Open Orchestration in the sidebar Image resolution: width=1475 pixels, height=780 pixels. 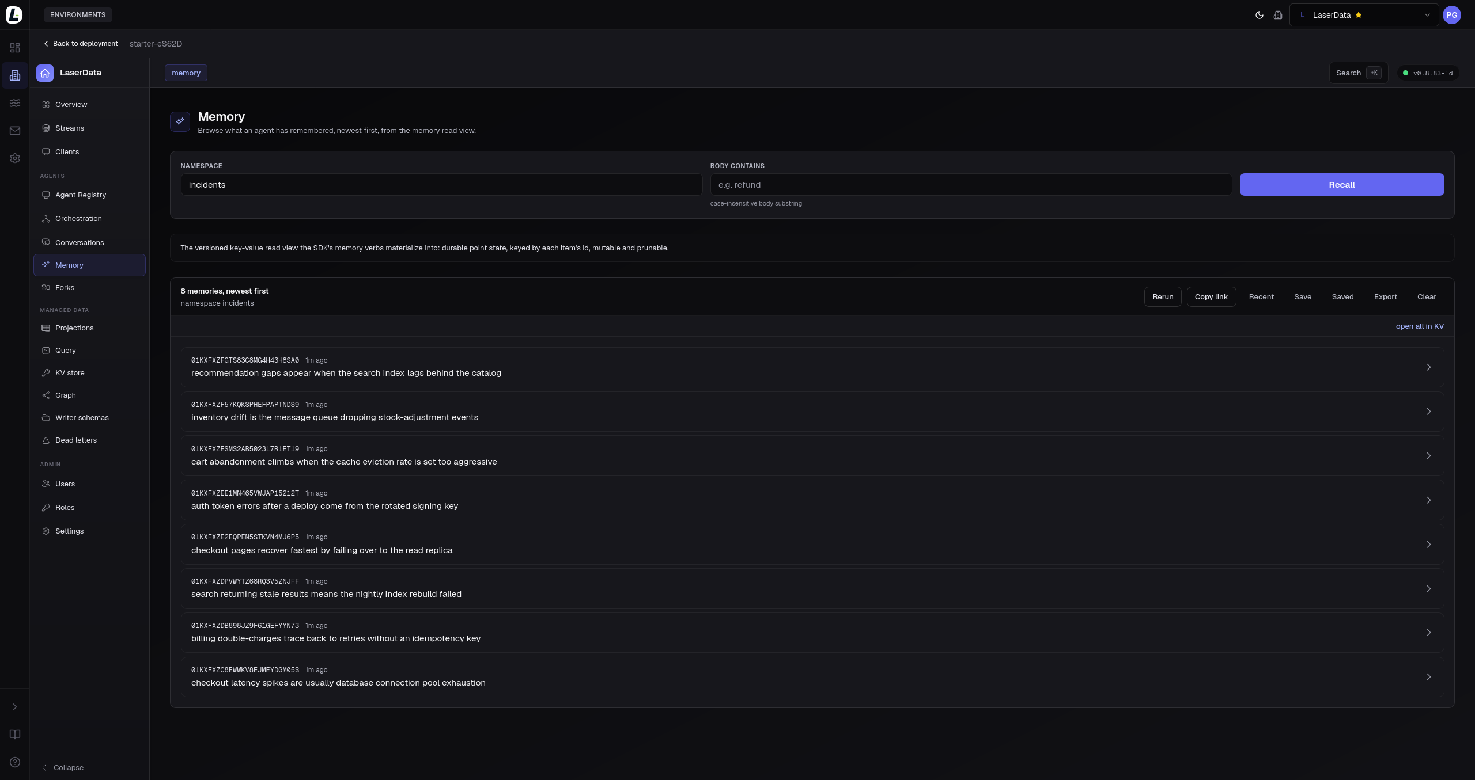pos(89,219)
